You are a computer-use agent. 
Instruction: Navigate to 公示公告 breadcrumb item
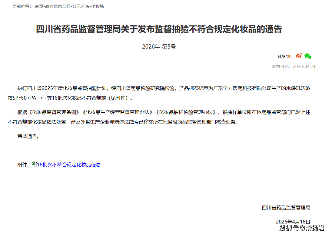click(81, 6)
